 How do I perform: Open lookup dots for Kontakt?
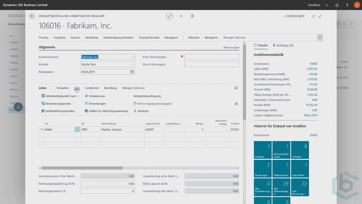[x=132, y=64]
